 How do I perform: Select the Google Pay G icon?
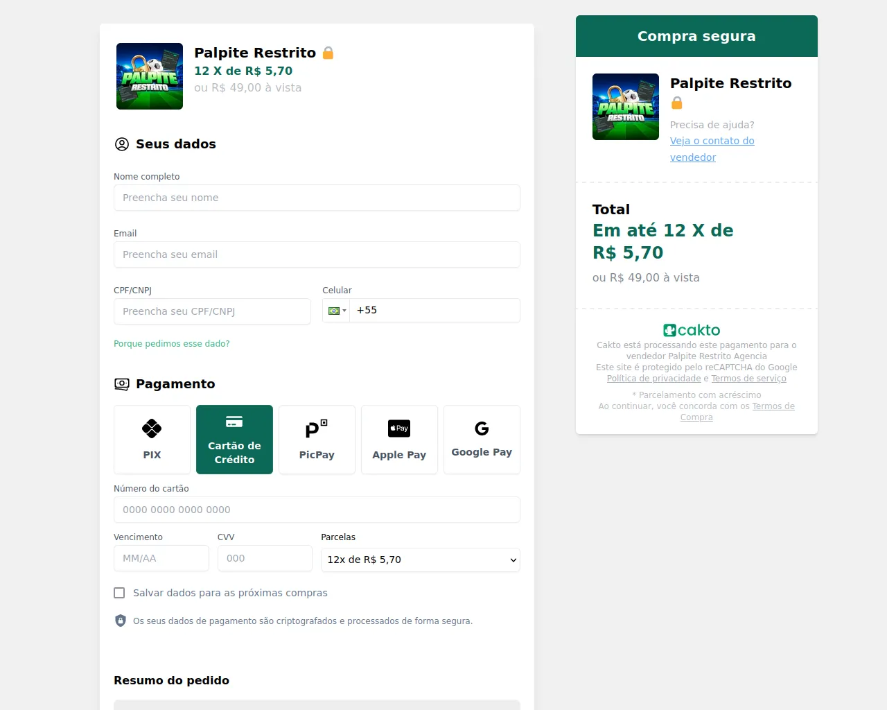(x=482, y=428)
